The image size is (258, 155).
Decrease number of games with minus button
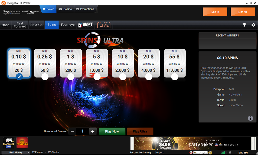(72, 131)
